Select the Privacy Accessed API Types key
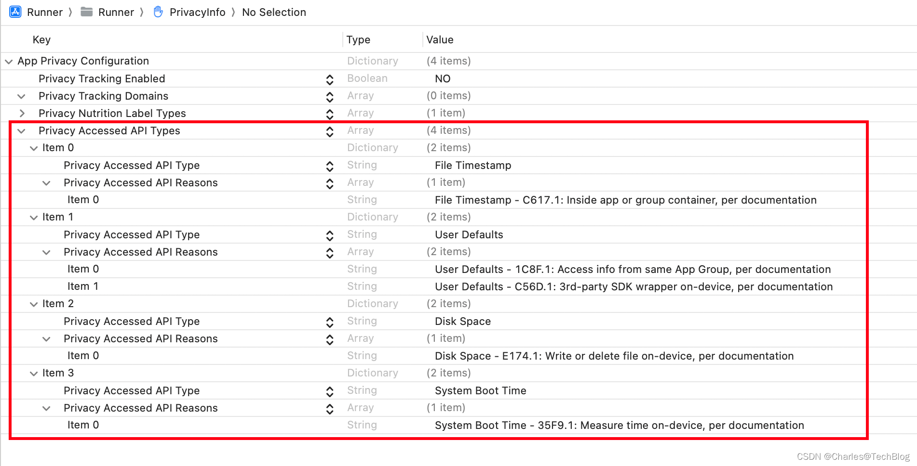Screen dimensions: 917x466 [x=109, y=130]
